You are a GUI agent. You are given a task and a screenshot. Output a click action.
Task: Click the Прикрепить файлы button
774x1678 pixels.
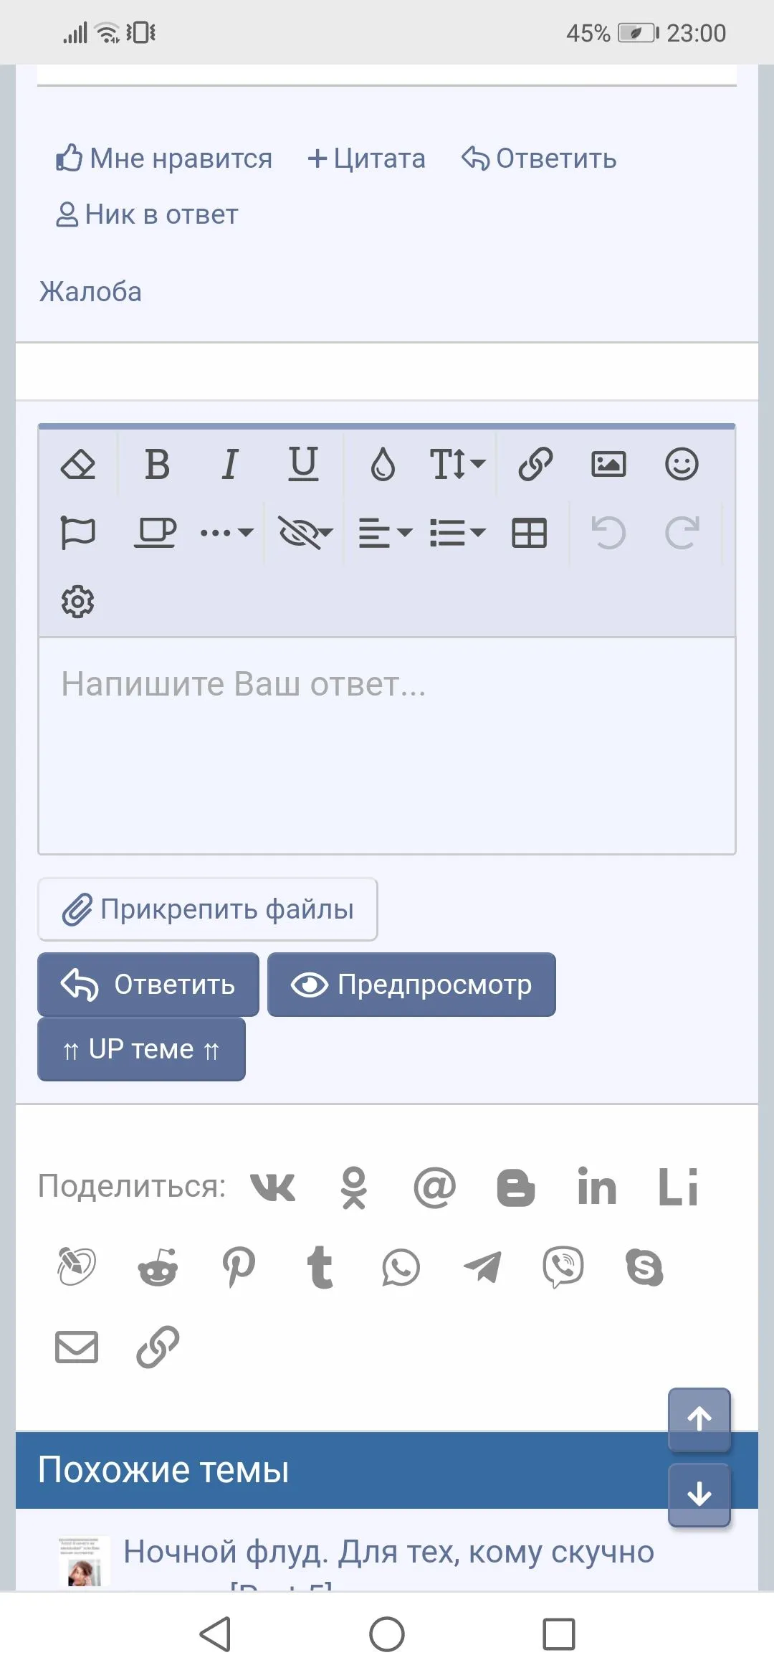click(208, 909)
